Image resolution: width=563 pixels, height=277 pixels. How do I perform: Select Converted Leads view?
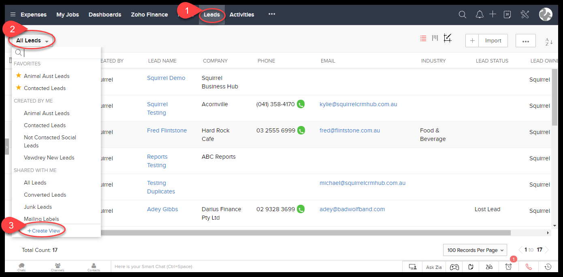pyautogui.click(x=45, y=195)
